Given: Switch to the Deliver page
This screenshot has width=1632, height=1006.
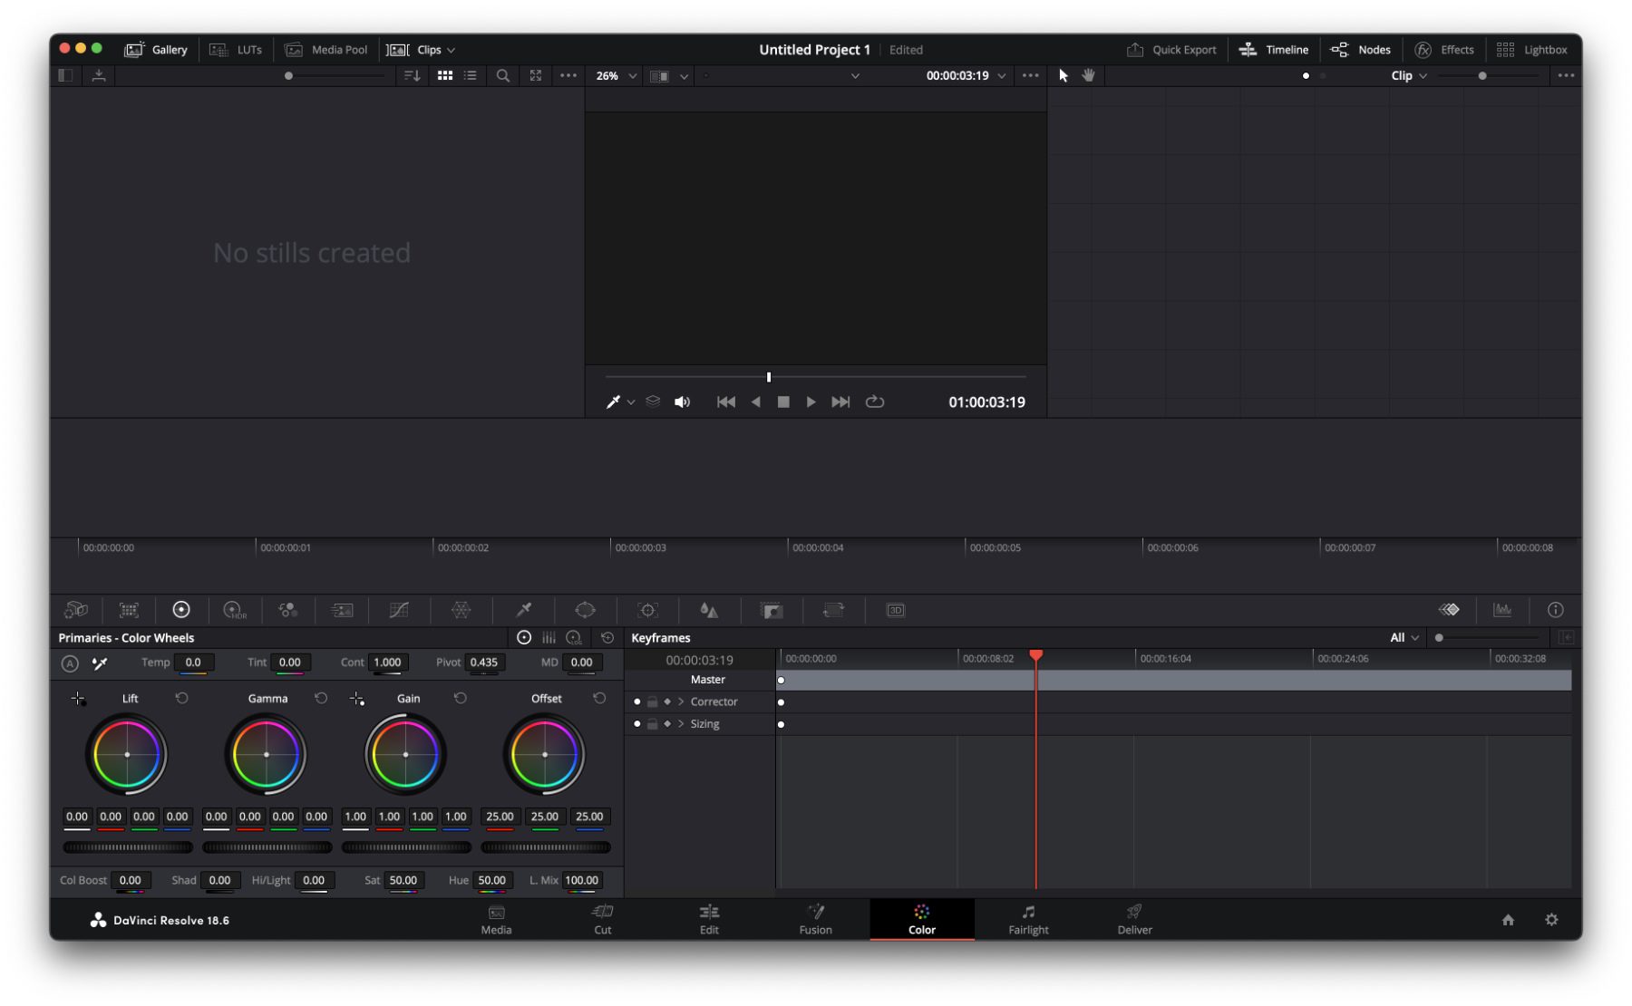Looking at the screenshot, I should tap(1134, 919).
